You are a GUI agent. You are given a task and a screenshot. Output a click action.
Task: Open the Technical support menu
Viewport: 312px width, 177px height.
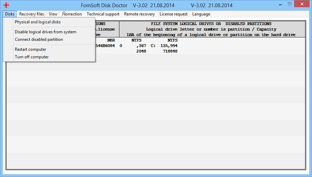(x=103, y=14)
